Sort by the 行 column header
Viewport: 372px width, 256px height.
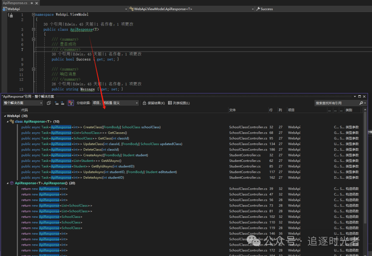click(271, 110)
